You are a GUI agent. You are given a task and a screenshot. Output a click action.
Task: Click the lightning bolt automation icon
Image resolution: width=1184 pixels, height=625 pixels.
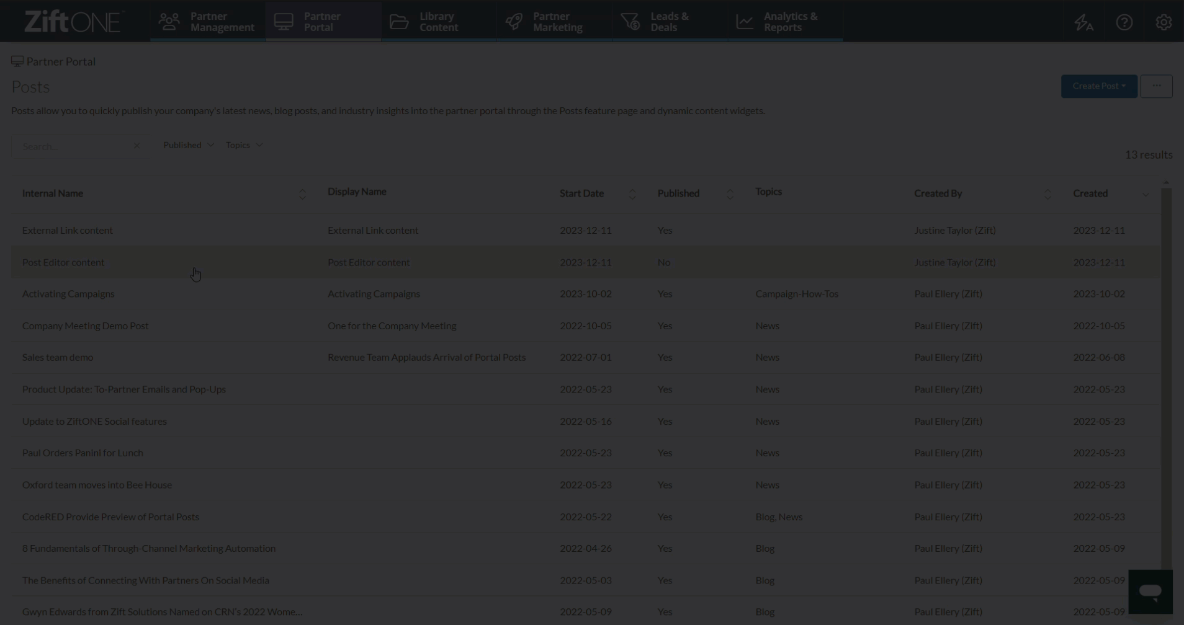1083,22
